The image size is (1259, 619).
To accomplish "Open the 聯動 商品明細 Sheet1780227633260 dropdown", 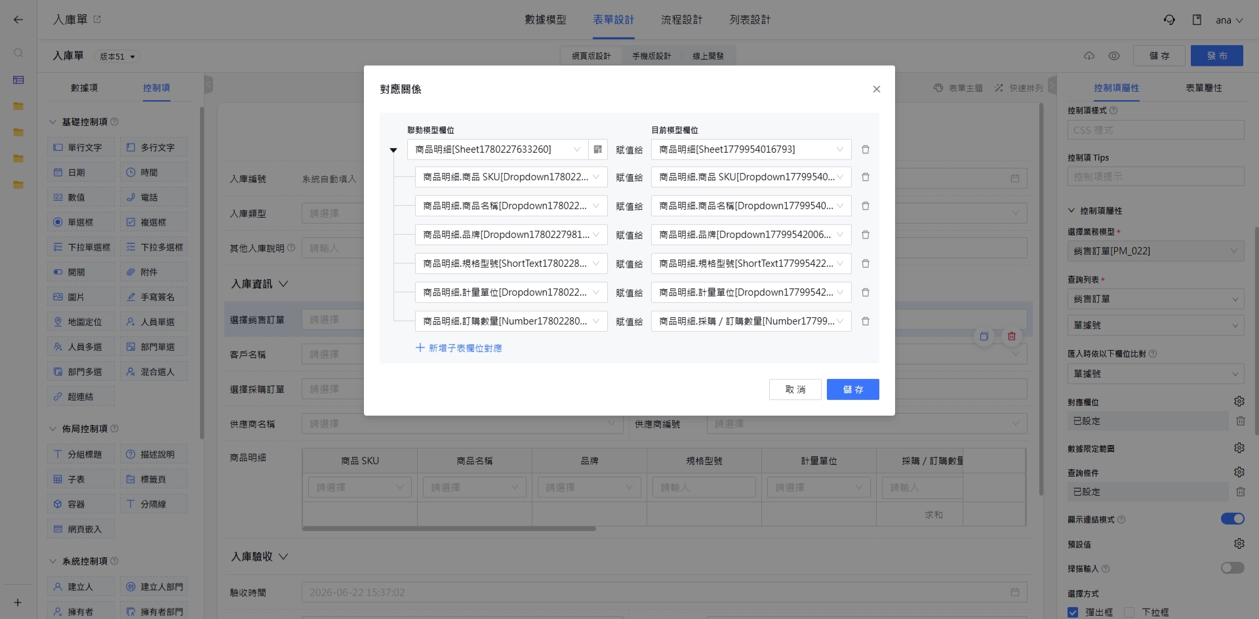I will (498, 150).
